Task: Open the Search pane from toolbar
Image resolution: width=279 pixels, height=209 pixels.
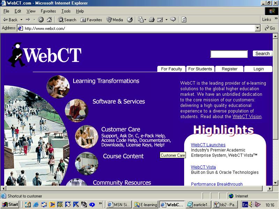Action: [x=67, y=20]
